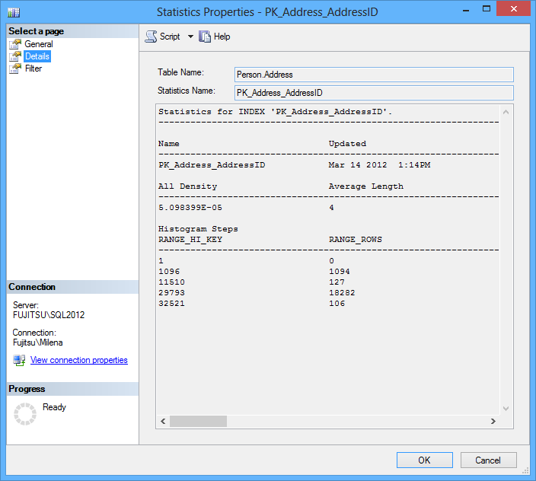Click the Statistics Name field
Screen dimensions: 536x481
pyautogui.click(x=373, y=93)
